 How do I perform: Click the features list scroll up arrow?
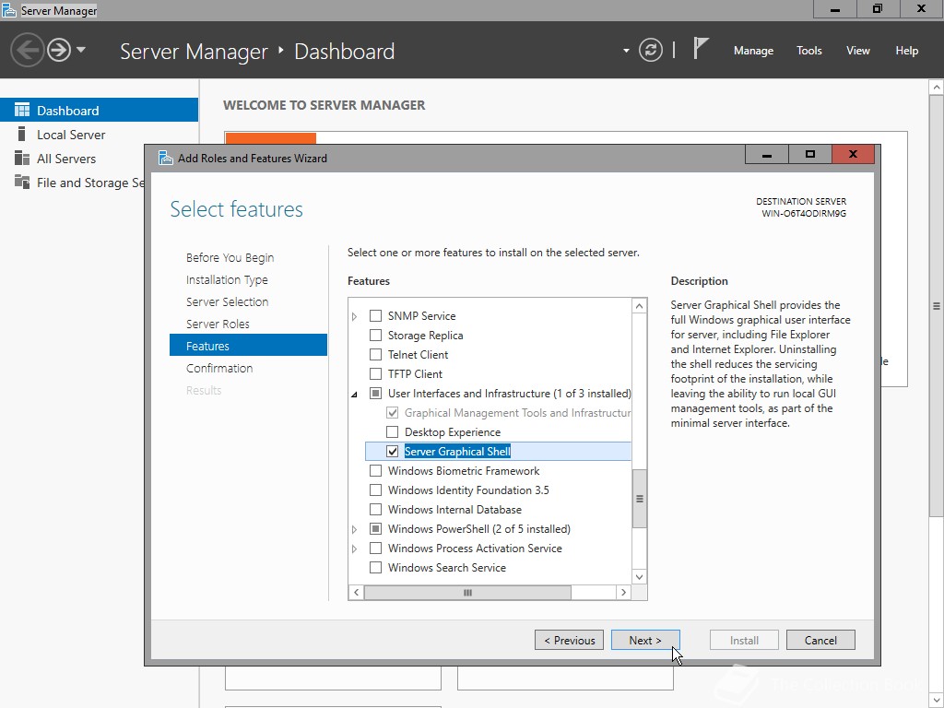click(x=640, y=306)
